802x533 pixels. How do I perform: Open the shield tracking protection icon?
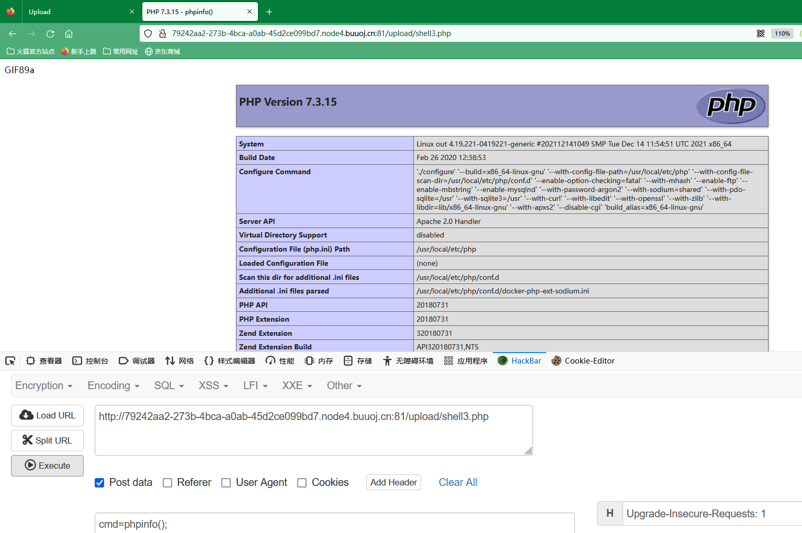point(148,33)
